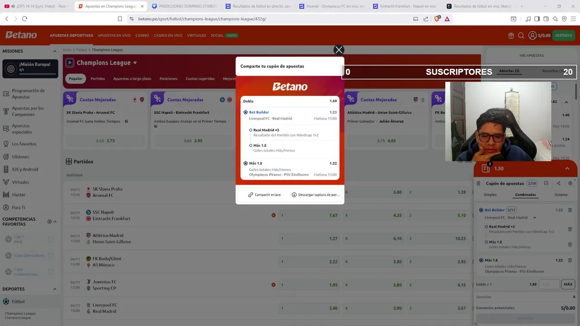Switch to Abiertas tab in Mis Apuestas
580x326 pixels.
(x=509, y=71)
